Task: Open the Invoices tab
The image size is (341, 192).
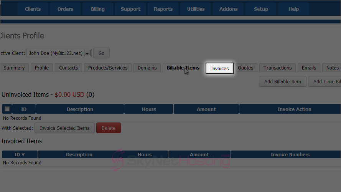Action: 220,69
